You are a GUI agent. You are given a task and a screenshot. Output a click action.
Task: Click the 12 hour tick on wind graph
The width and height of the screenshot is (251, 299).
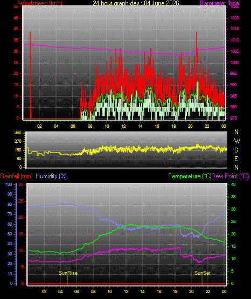click(x=123, y=126)
